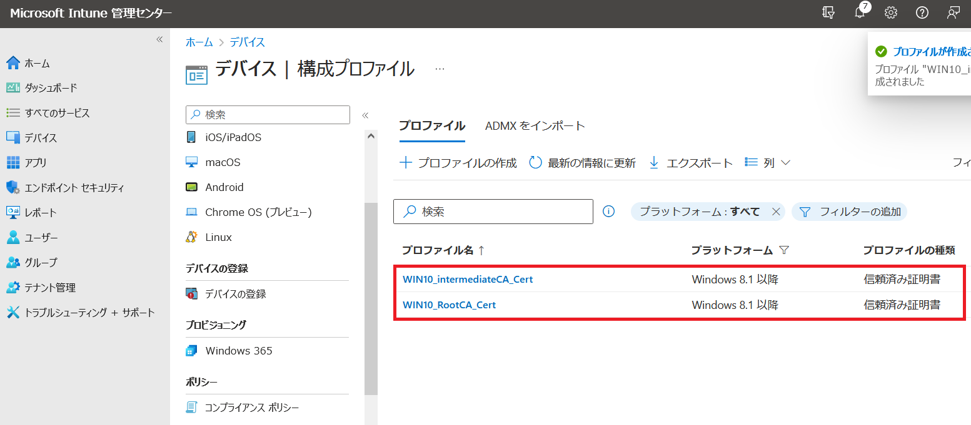
Task: Click エクスポート button
Action: 690,163
